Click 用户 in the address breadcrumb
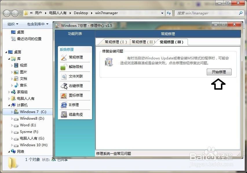 [39, 13]
